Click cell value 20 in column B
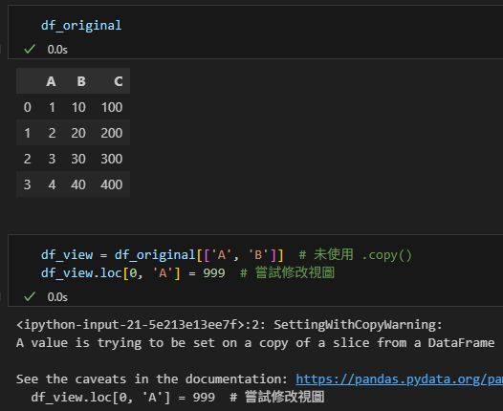The width and height of the screenshot is (503, 411). click(x=78, y=133)
